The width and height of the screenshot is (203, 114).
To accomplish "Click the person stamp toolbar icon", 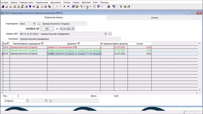I will (38, 6).
